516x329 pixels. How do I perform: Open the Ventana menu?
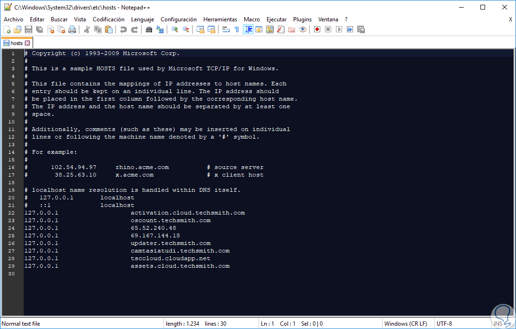coord(328,19)
